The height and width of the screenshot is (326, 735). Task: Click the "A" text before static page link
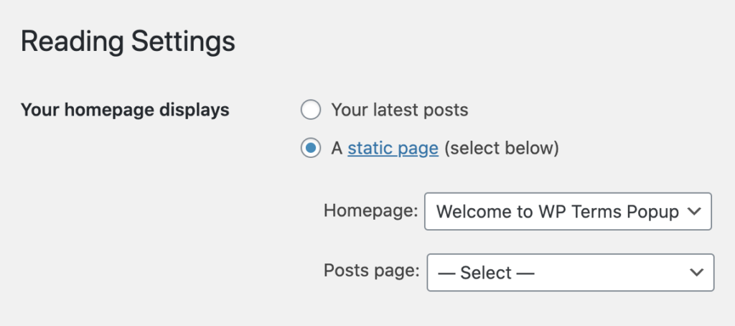click(x=337, y=149)
